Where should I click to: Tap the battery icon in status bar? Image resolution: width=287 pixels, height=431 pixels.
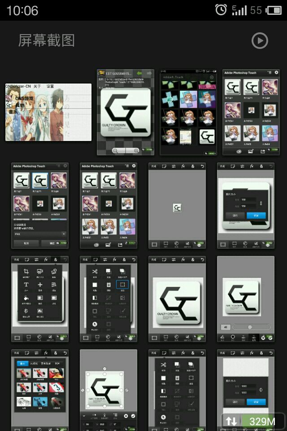274,10
